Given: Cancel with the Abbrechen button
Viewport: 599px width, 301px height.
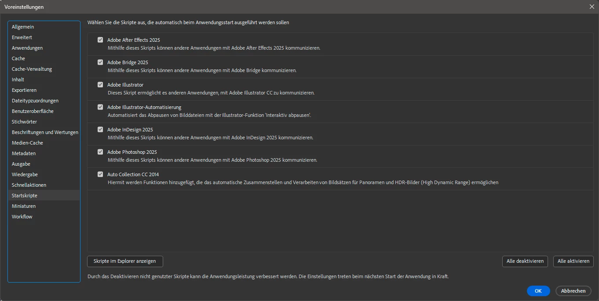Looking at the screenshot, I should click(573, 291).
